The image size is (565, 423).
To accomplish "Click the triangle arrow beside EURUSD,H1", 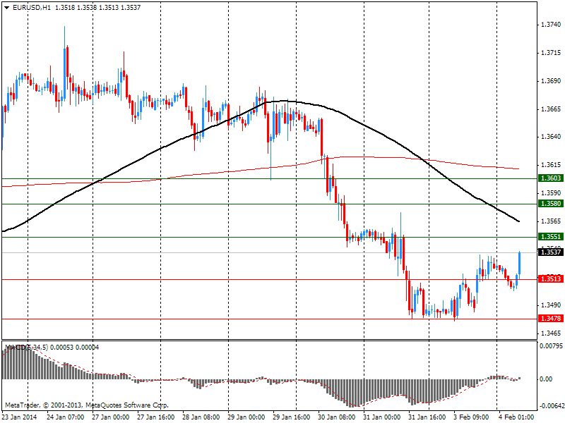I will (6, 7).
